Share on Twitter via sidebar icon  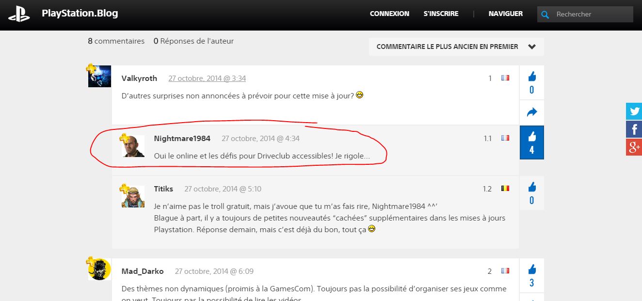point(634,111)
